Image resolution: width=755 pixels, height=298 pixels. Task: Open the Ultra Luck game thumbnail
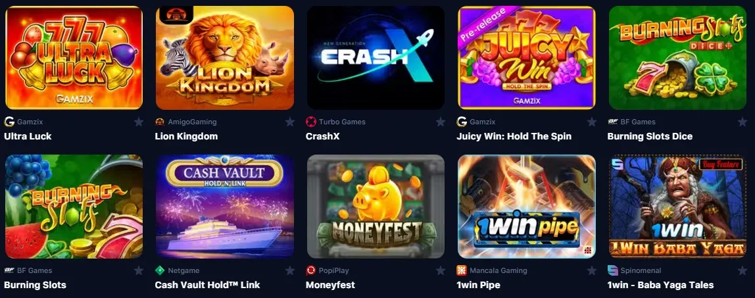[74, 58]
